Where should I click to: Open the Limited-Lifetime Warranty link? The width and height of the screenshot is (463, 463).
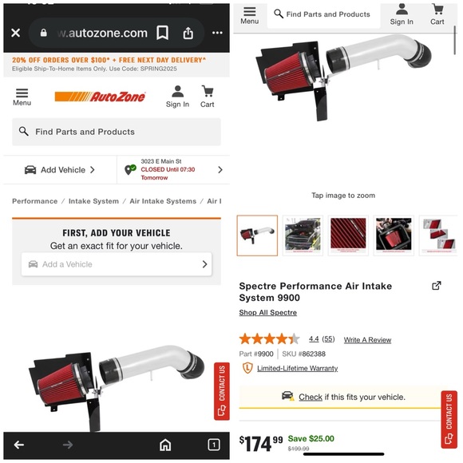pyautogui.click(x=297, y=368)
